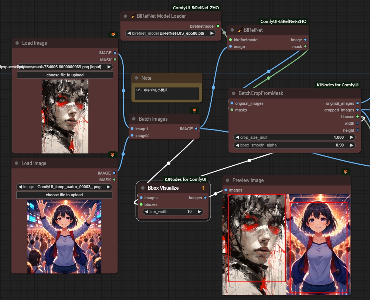Screen dimensions: 370x300
Task: Click the mask output port on BiRefNet node
Action: click(x=305, y=46)
